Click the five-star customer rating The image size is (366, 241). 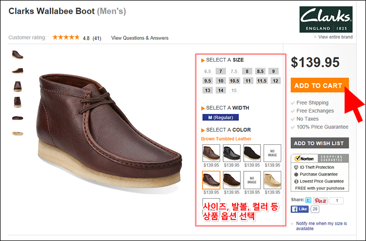66,37
